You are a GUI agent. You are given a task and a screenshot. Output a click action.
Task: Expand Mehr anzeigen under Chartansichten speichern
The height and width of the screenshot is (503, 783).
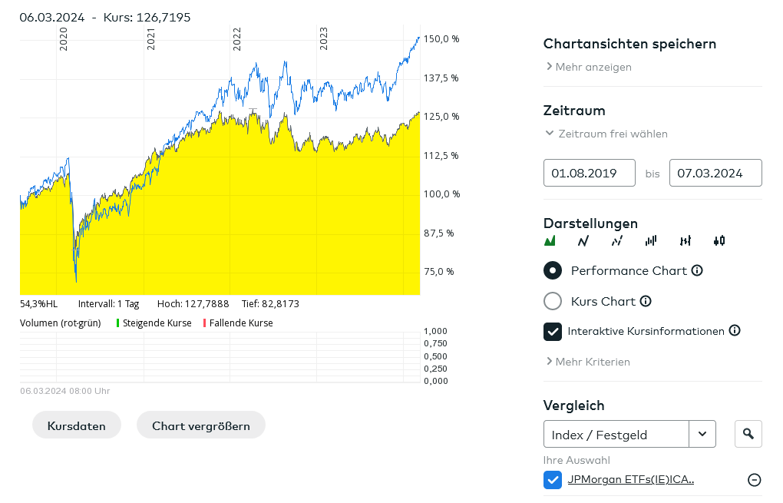(x=589, y=67)
